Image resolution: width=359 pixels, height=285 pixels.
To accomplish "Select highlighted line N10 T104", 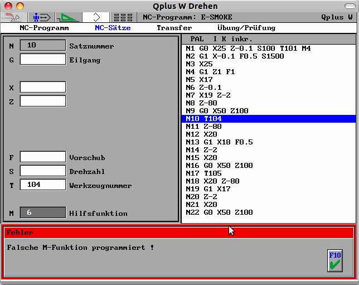I will pos(269,119).
